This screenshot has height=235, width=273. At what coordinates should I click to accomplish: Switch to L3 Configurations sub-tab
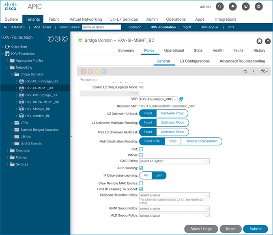click(195, 61)
